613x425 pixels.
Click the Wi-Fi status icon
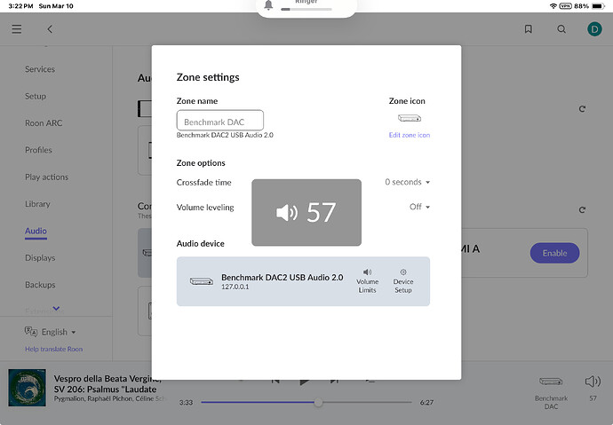coord(553,6)
